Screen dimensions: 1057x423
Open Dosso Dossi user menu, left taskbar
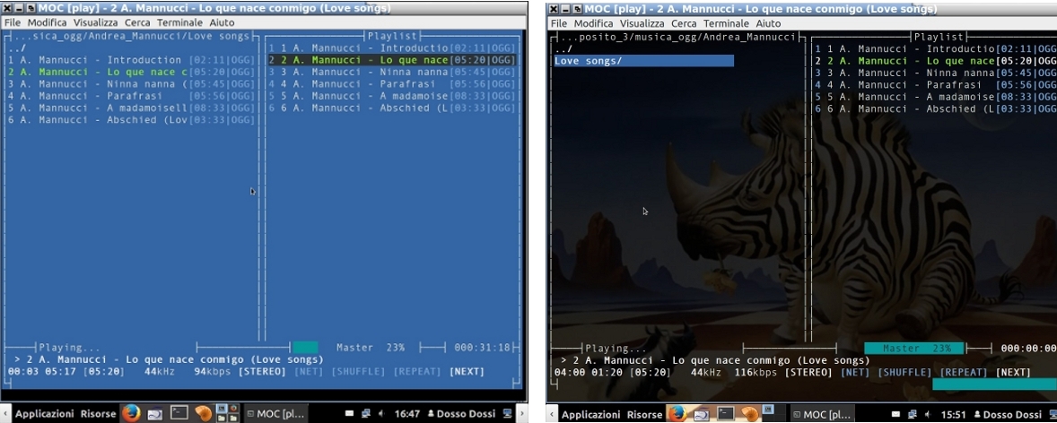[x=462, y=413]
